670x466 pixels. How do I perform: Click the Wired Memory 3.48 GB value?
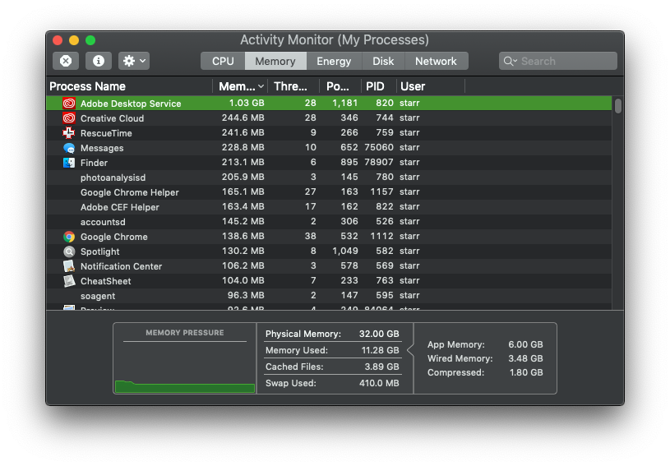[x=525, y=358]
